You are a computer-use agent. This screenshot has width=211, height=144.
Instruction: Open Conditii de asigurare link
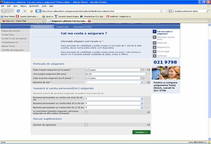15,50
